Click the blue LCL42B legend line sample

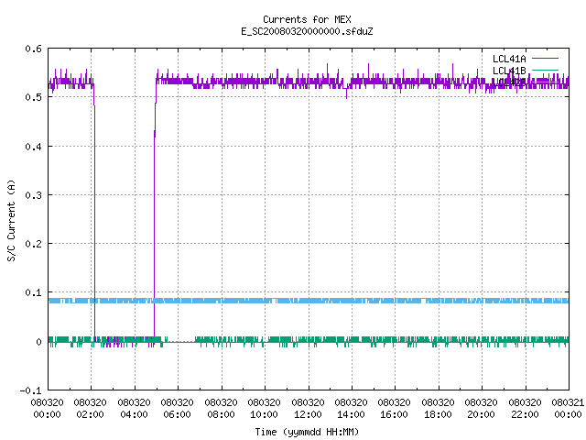[545, 82]
